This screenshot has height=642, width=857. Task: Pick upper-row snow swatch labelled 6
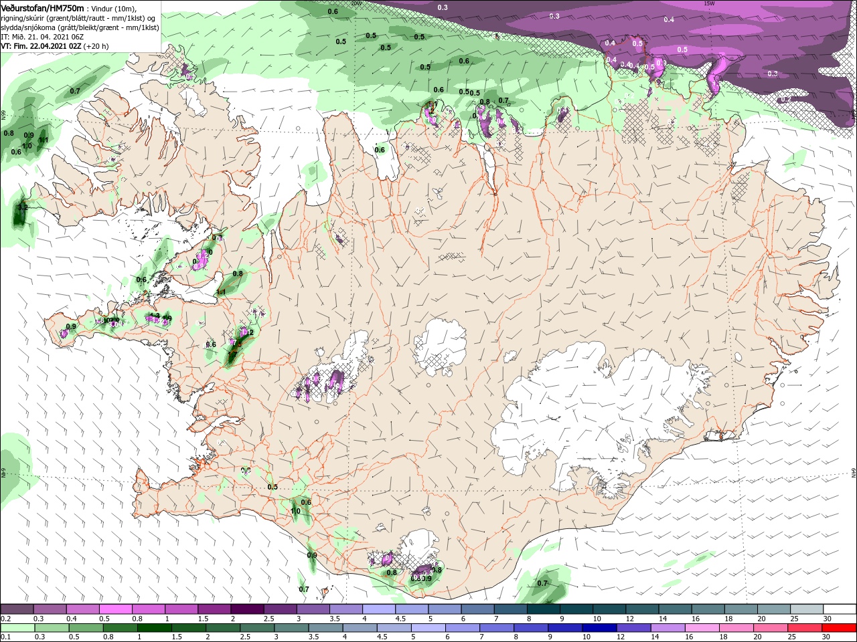coord(478,609)
